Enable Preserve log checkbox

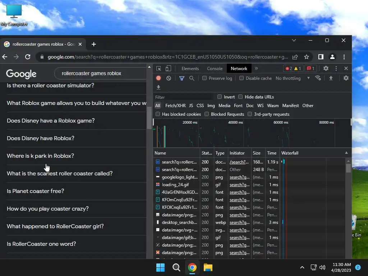(x=204, y=78)
